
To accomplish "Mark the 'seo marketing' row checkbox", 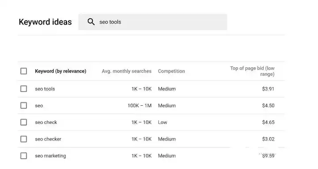I will (x=24, y=156).
